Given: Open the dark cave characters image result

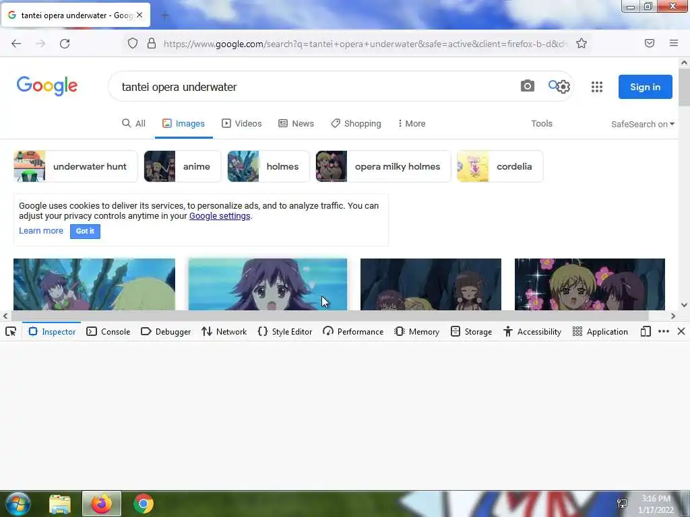Looking at the screenshot, I should 431,285.
